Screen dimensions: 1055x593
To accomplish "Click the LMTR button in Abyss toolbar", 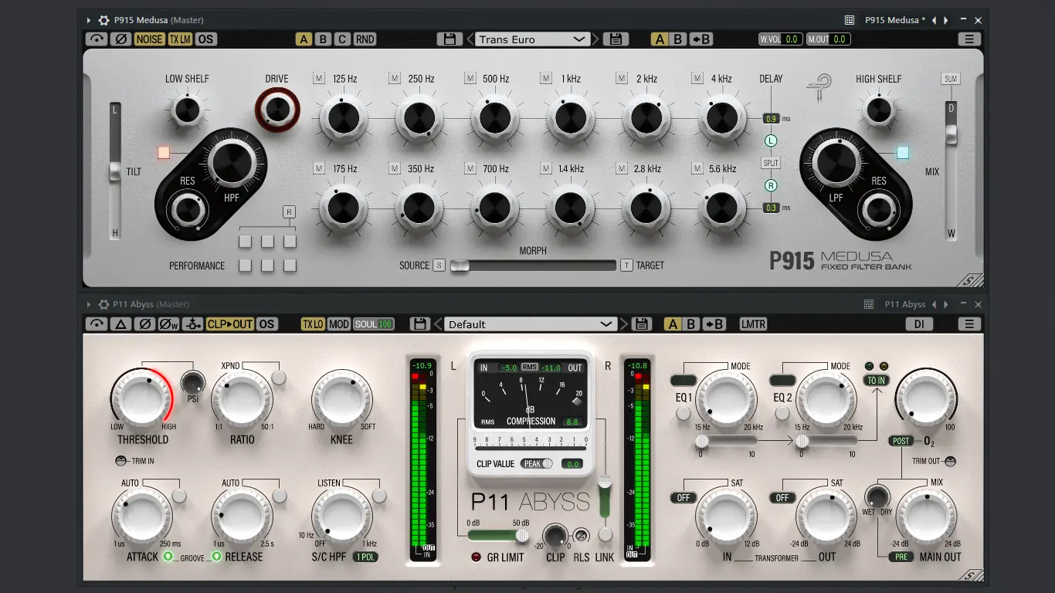I will pyautogui.click(x=753, y=324).
